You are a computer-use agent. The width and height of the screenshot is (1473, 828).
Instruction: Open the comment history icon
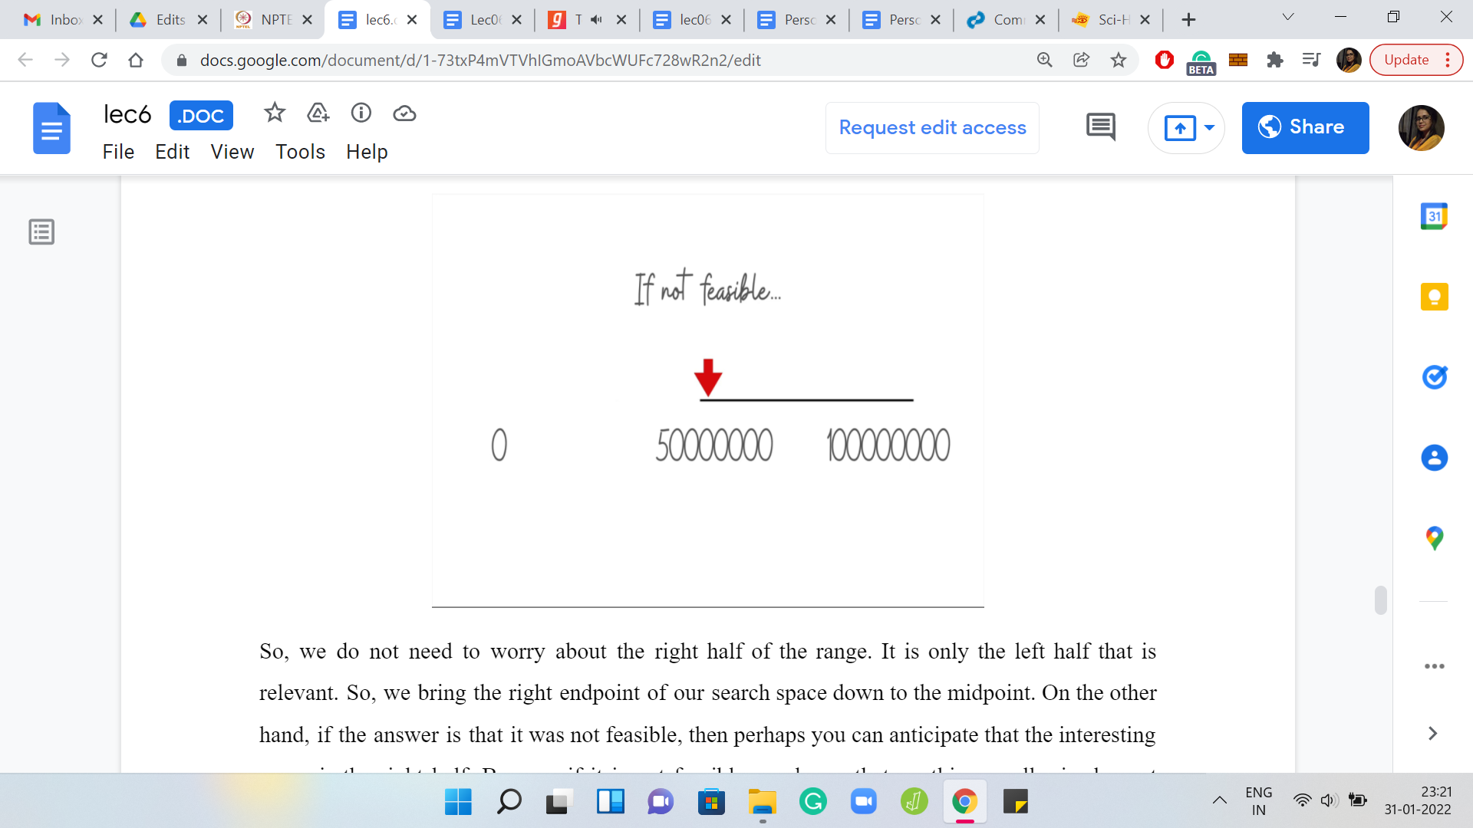coord(1100,127)
